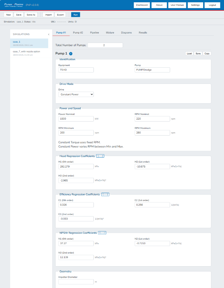Open Settings from the header
This screenshot has width=224, height=288.
point(195,5)
